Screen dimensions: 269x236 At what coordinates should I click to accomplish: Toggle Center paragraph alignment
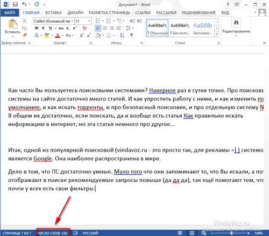pos(105,28)
